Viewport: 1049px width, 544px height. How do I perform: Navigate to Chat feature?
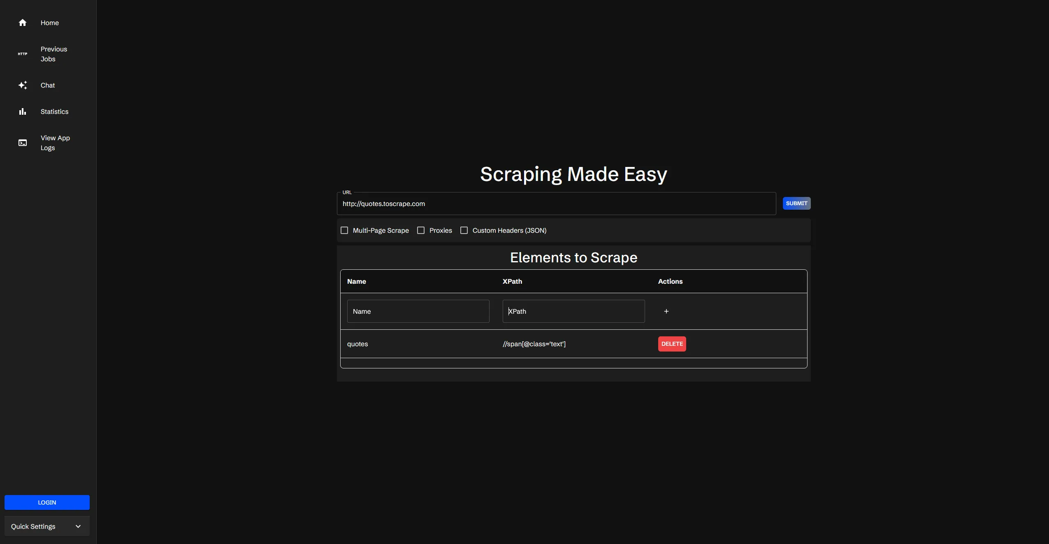click(x=47, y=86)
